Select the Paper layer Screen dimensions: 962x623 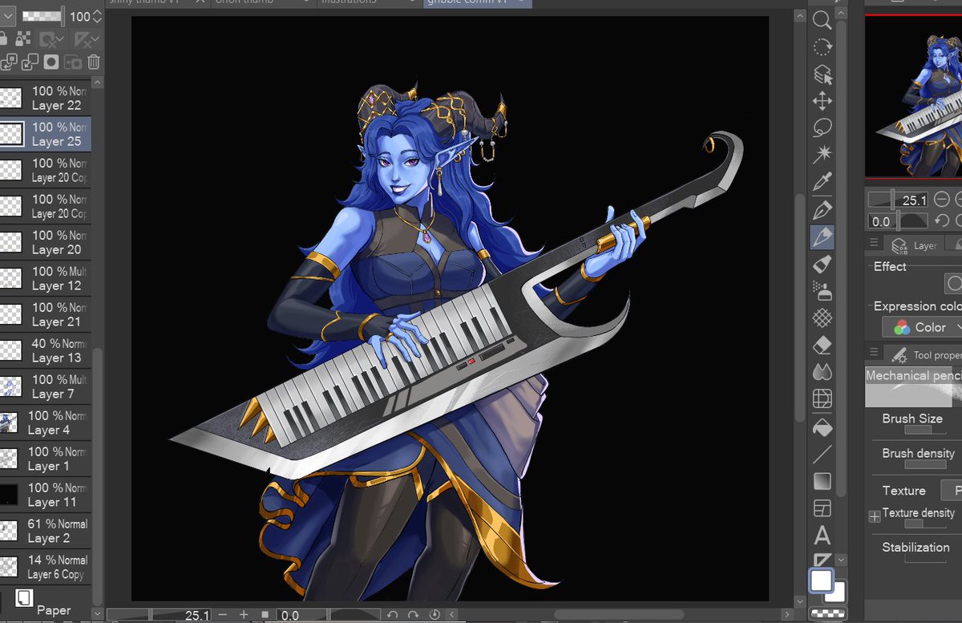pyautogui.click(x=46, y=603)
